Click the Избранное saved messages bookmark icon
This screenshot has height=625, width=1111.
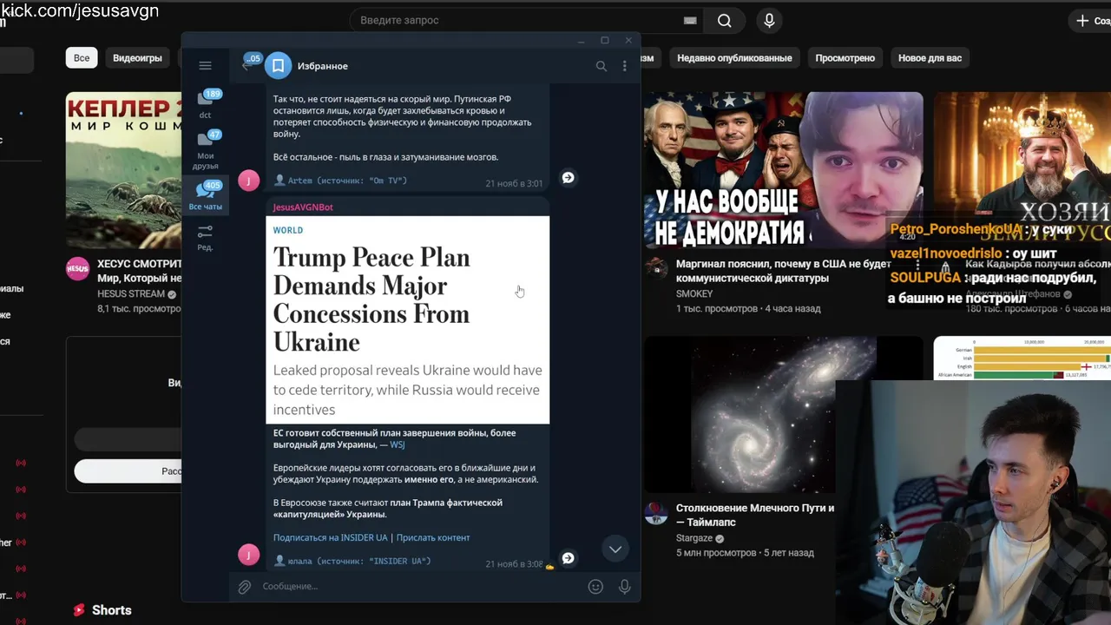click(x=278, y=66)
